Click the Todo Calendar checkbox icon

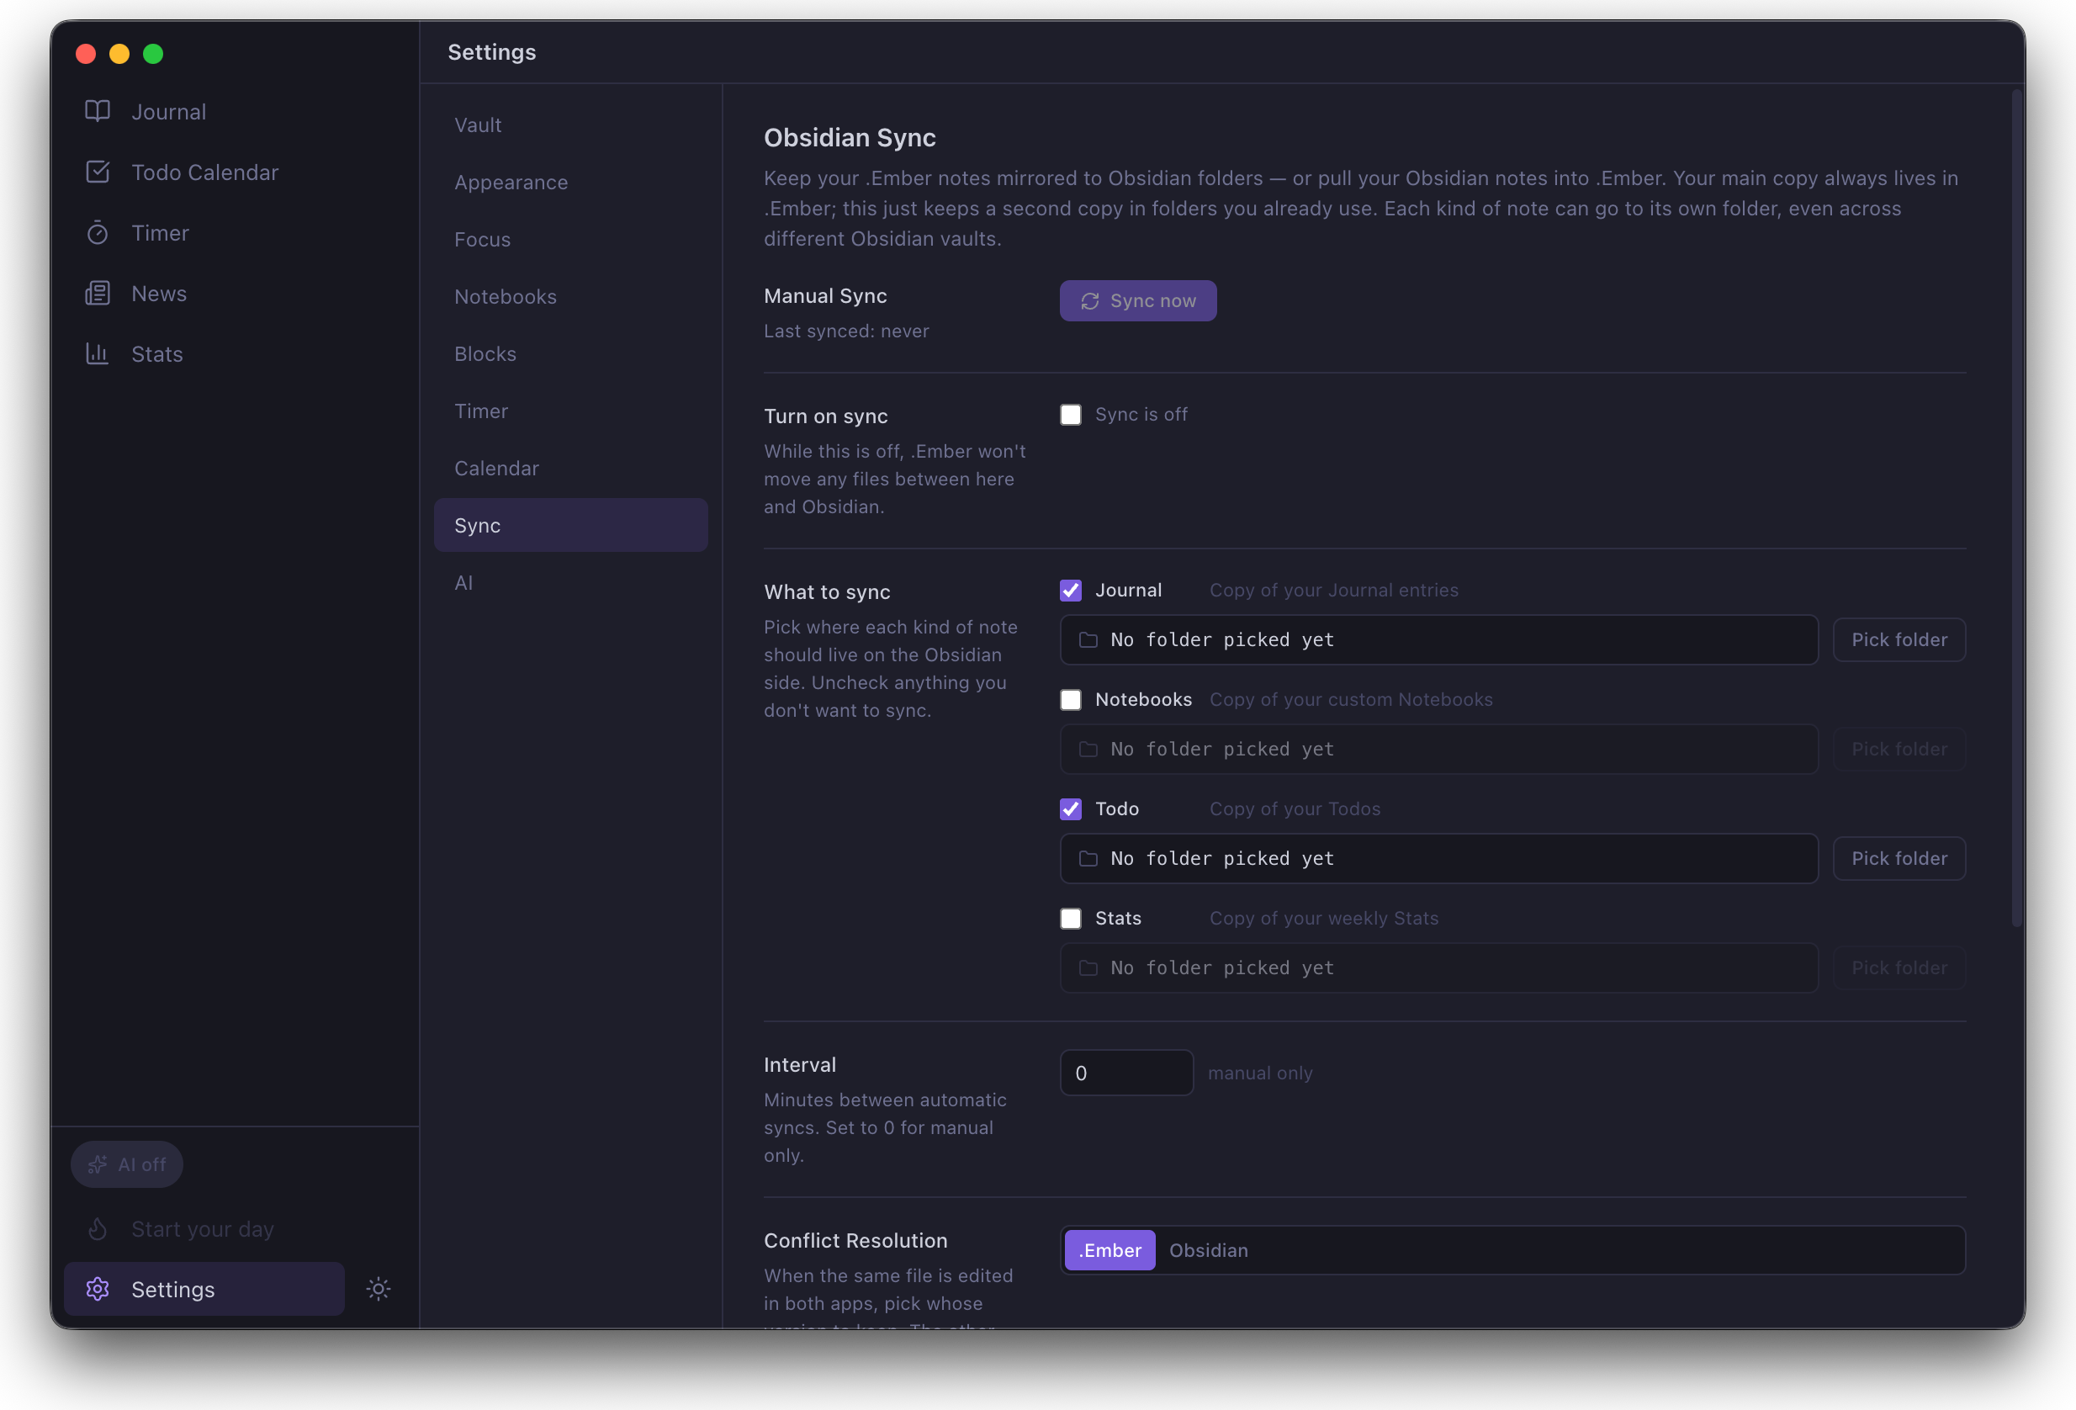pos(98,172)
